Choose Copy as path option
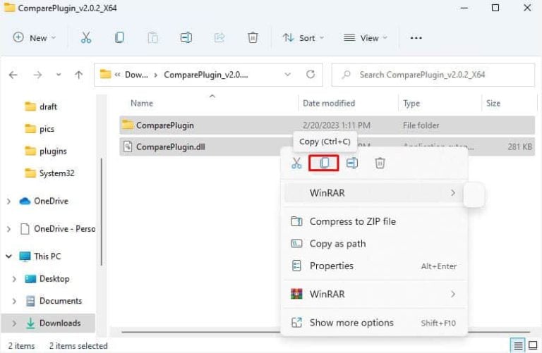 click(337, 244)
